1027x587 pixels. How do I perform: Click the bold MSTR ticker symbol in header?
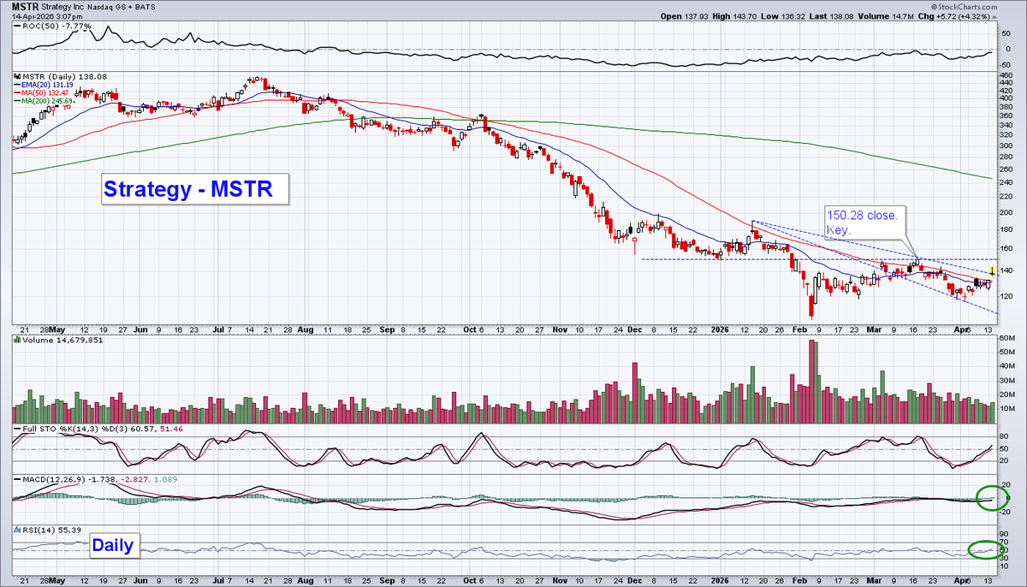click(22, 6)
